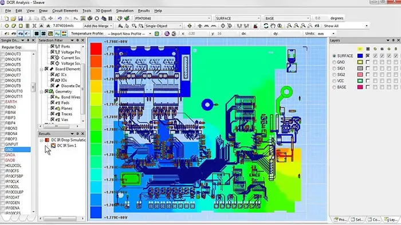This screenshot has width=401, height=225.
Task: Click the rotation degrees input field
Action: pyautogui.click(x=320, y=18)
